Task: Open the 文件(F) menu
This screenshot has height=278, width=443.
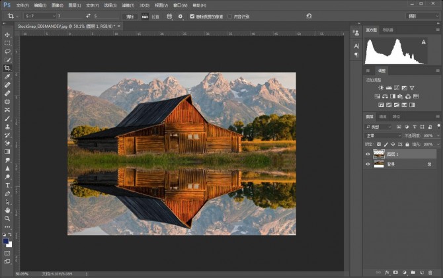Action: click(22, 5)
